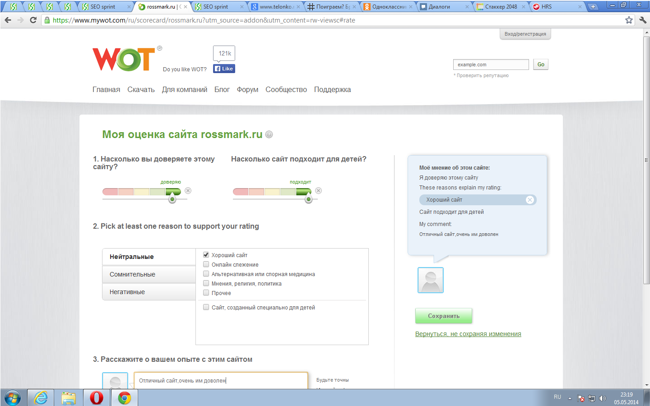
Task: Bookmark page with star icon
Action: [629, 20]
